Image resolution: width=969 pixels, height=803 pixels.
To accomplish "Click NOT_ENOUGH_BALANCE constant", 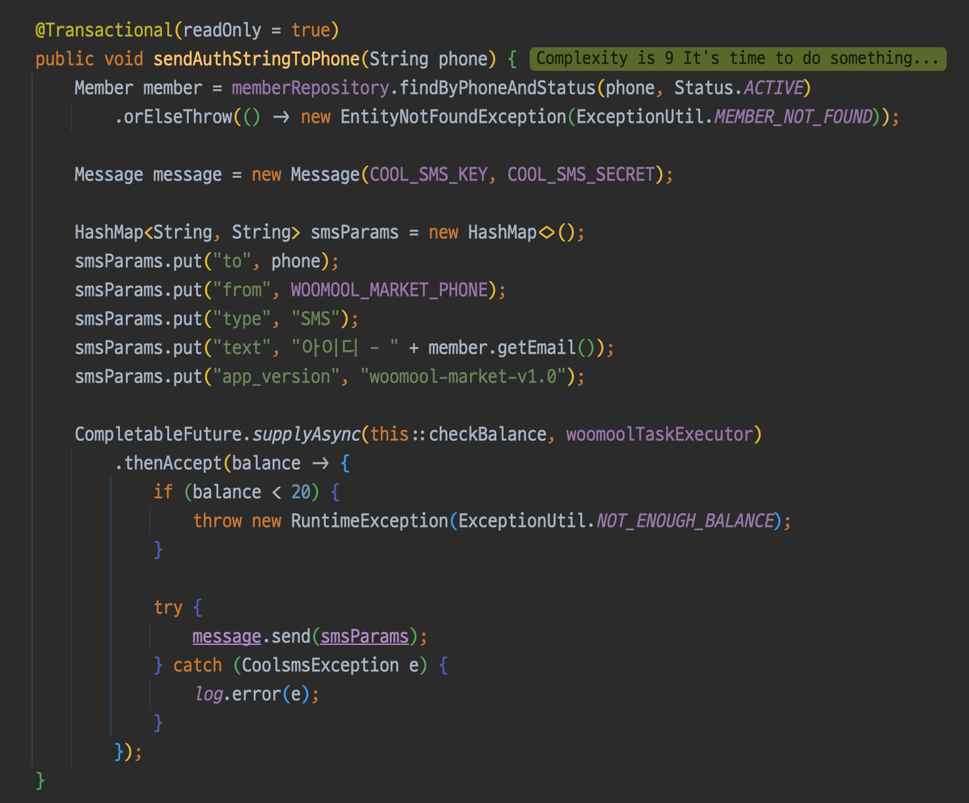I will click(685, 521).
